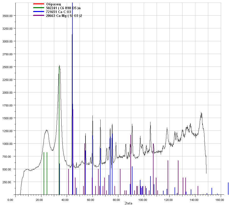Viewport: 229px width, 206px height.
Task: Click the 250.00 y-axis label
Action: (x=8, y=182)
